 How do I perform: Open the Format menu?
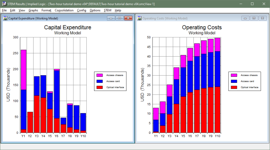click(x=46, y=10)
